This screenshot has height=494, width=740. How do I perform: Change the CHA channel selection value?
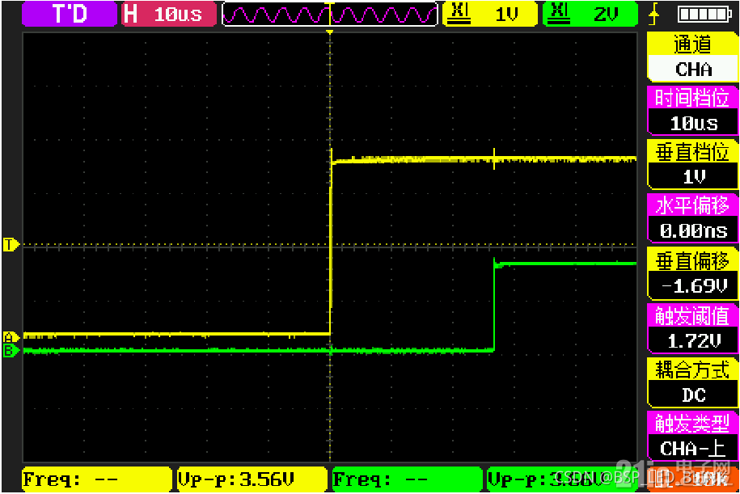[692, 70]
